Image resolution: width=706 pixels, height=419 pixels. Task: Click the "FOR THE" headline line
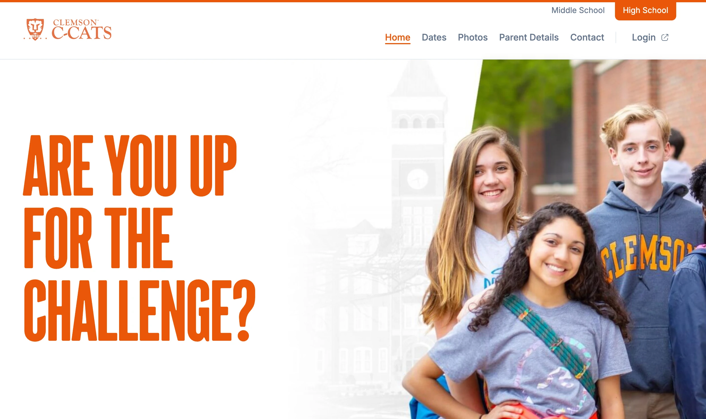point(98,238)
